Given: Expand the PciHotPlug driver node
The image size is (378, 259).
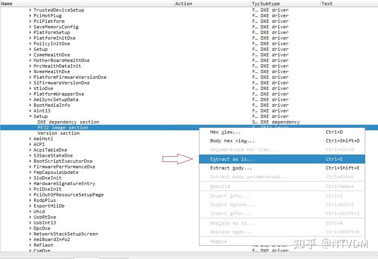Looking at the screenshot, I should [x=31, y=16].
